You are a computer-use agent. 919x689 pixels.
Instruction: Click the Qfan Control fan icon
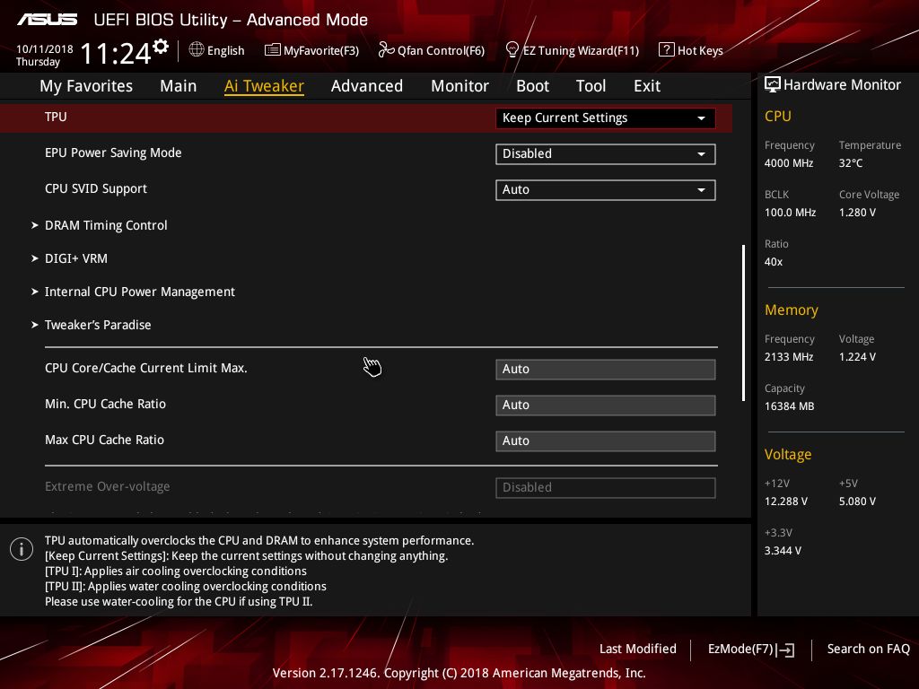click(x=386, y=50)
